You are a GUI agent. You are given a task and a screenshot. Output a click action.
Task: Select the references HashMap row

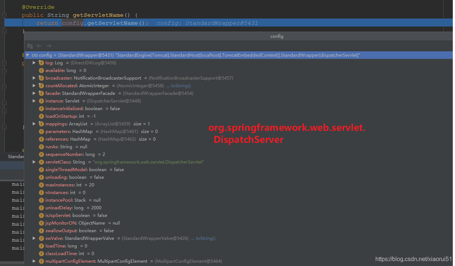pyautogui.click(x=238, y=139)
